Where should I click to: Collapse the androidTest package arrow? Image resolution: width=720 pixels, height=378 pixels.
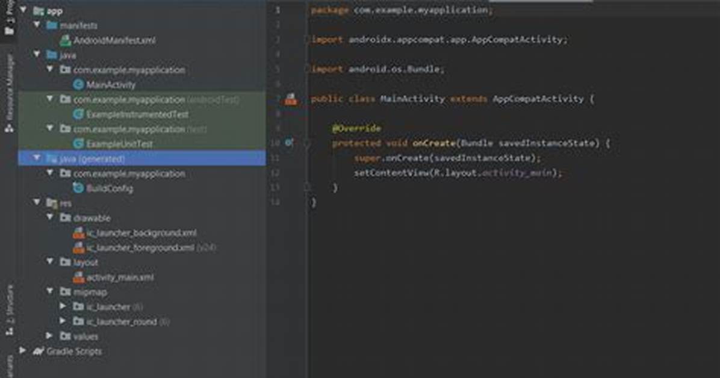tap(50, 99)
